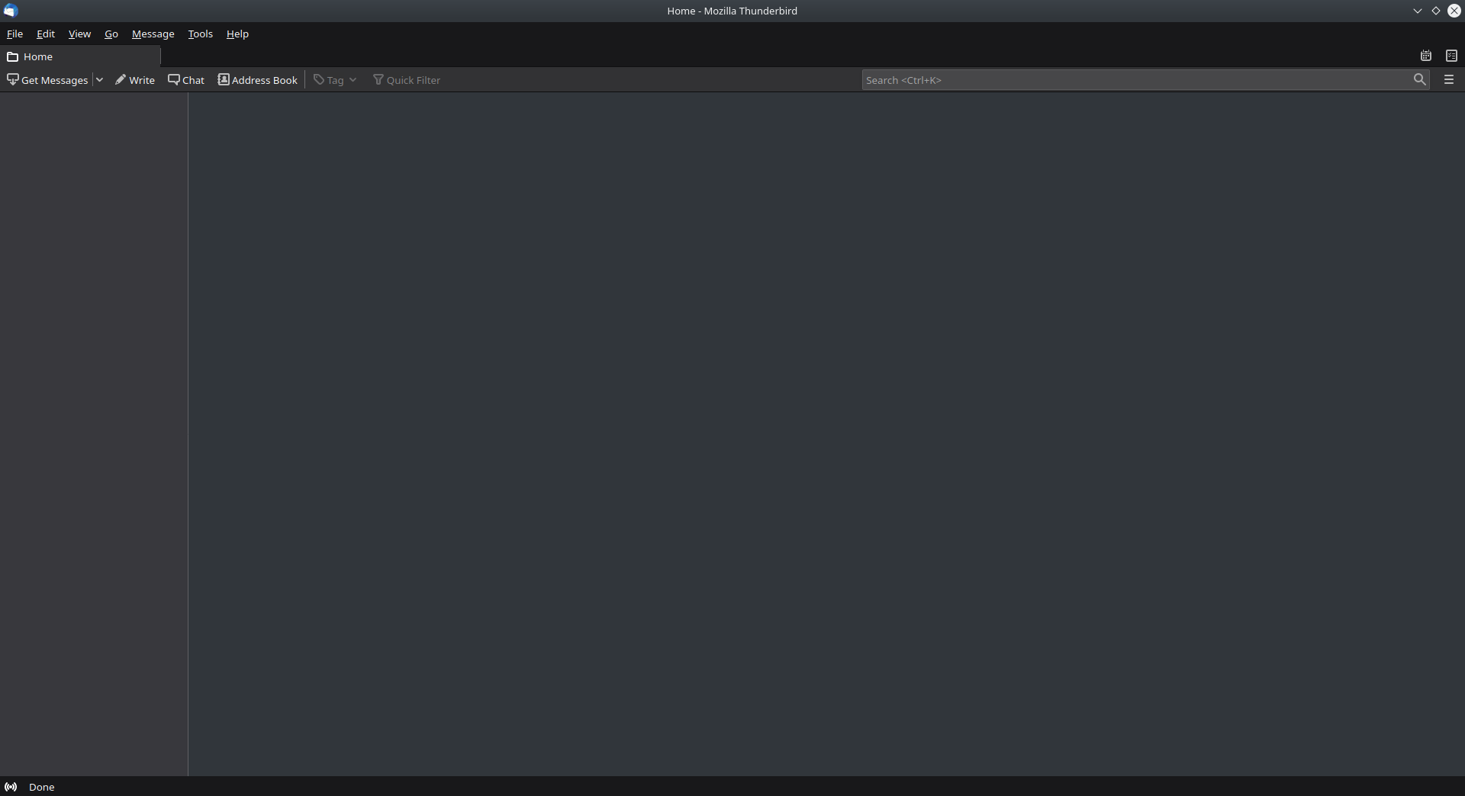Select the Home tab
1465x796 pixels.
tap(80, 56)
